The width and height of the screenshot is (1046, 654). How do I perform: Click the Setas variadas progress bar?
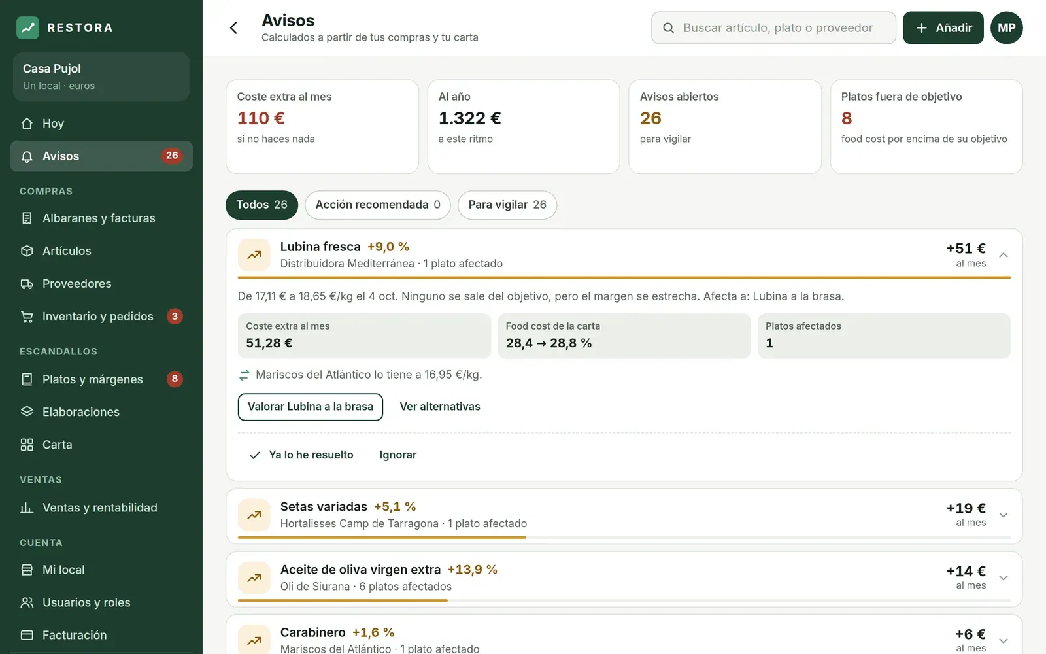[624, 538]
